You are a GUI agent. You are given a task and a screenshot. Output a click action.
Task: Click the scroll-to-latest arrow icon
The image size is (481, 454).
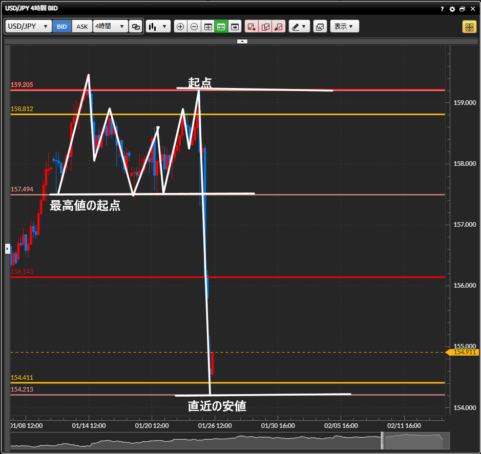235,27
